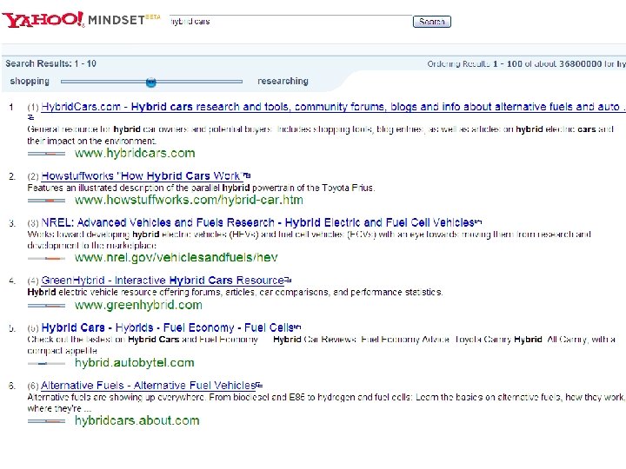The height and width of the screenshot is (469, 626).
Task: Open new-window icon beside Hybrid Cars Fuel Economy result
Action: [297, 327]
